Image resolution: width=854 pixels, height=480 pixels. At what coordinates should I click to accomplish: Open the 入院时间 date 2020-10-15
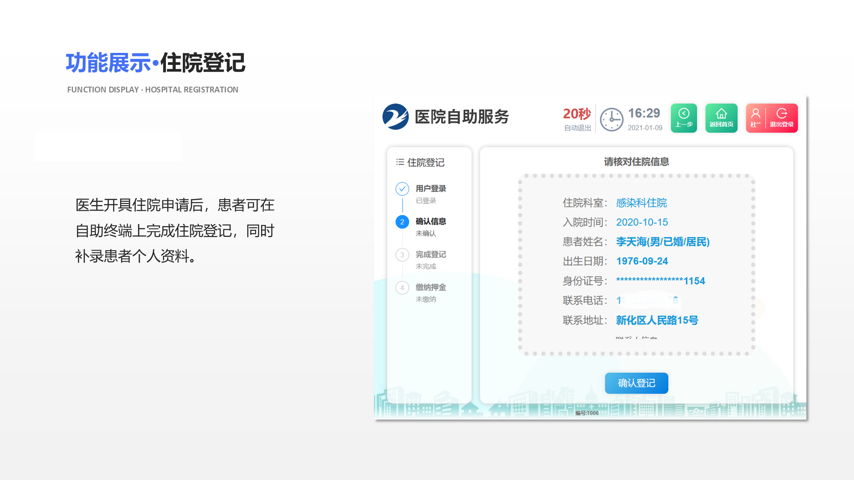[x=643, y=222]
